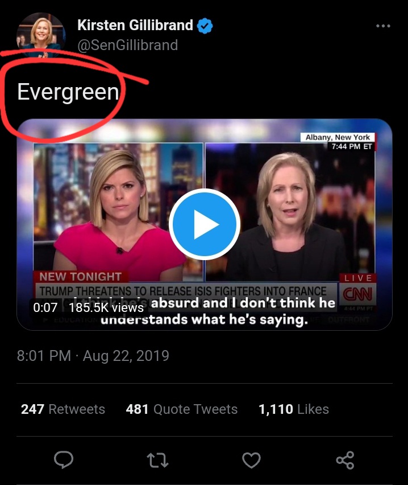Open the @SenGillibrand handle link
The image size is (408, 485).
(x=127, y=45)
